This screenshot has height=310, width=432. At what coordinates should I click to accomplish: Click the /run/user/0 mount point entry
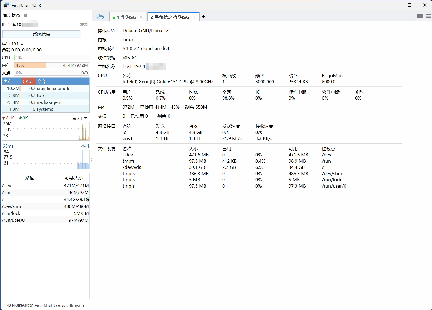(x=334, y=186)
